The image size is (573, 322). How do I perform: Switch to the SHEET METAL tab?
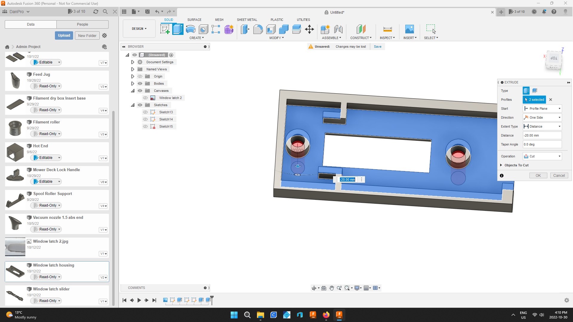pyautogui.click(x=247, y=20)
